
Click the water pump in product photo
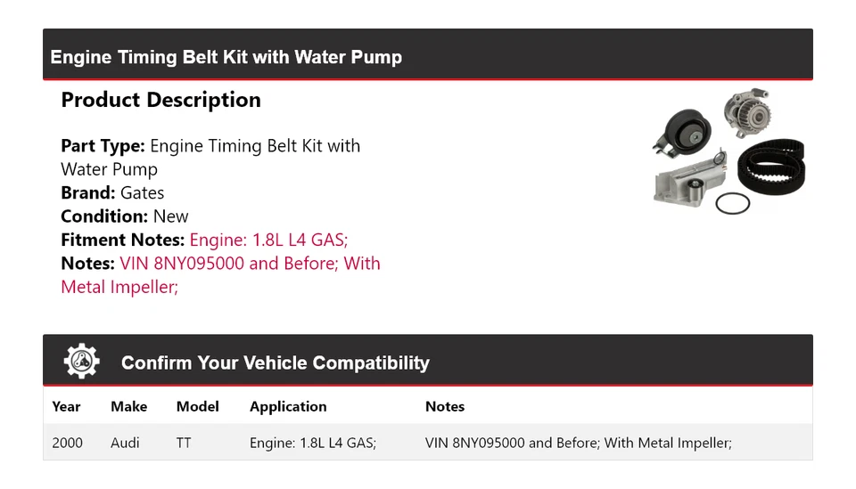pyautogui.click(x=747, y=112)
